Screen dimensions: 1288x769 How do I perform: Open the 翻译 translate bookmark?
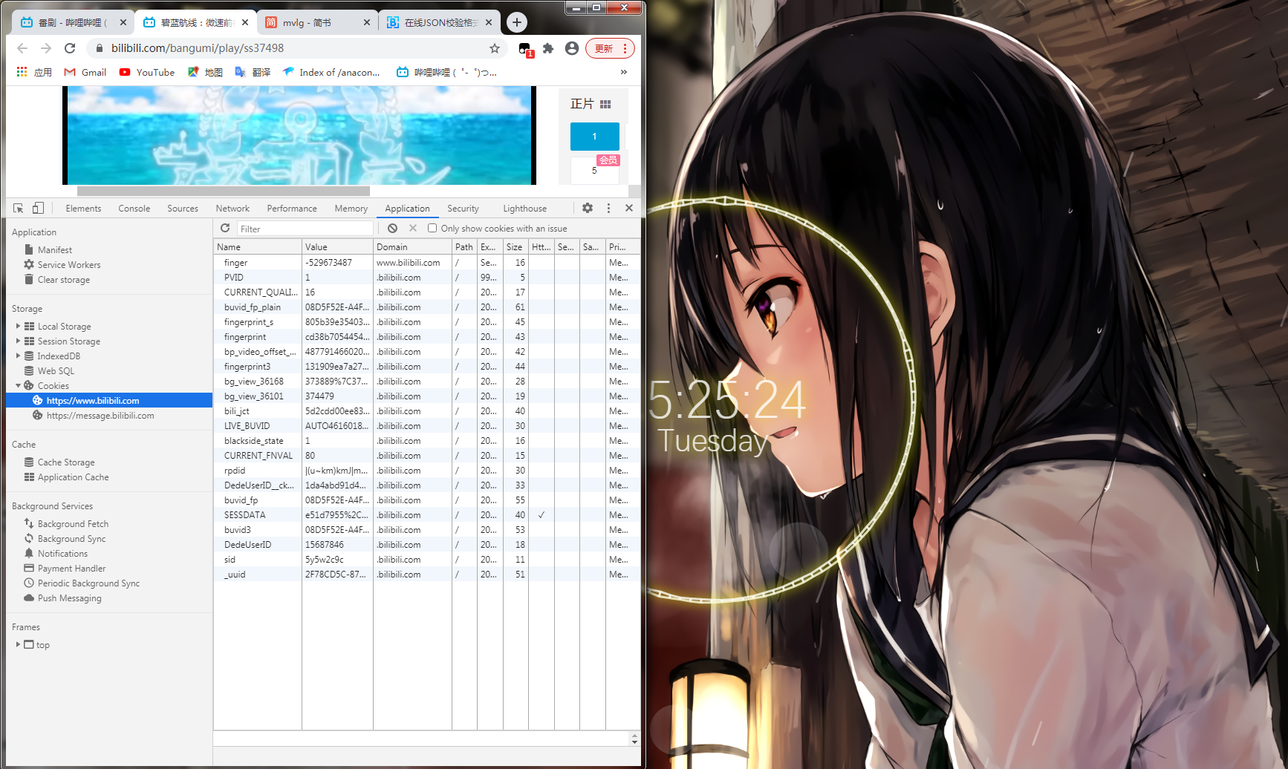253,72
